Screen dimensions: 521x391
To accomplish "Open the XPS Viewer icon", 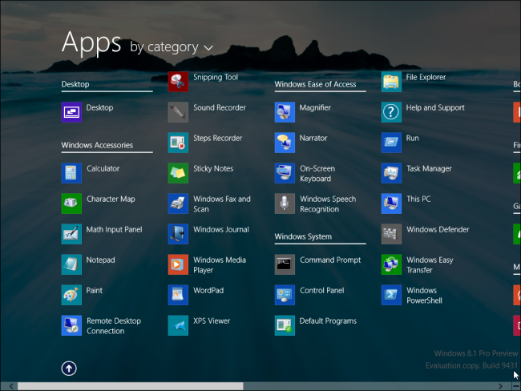I will coord(178,325).
